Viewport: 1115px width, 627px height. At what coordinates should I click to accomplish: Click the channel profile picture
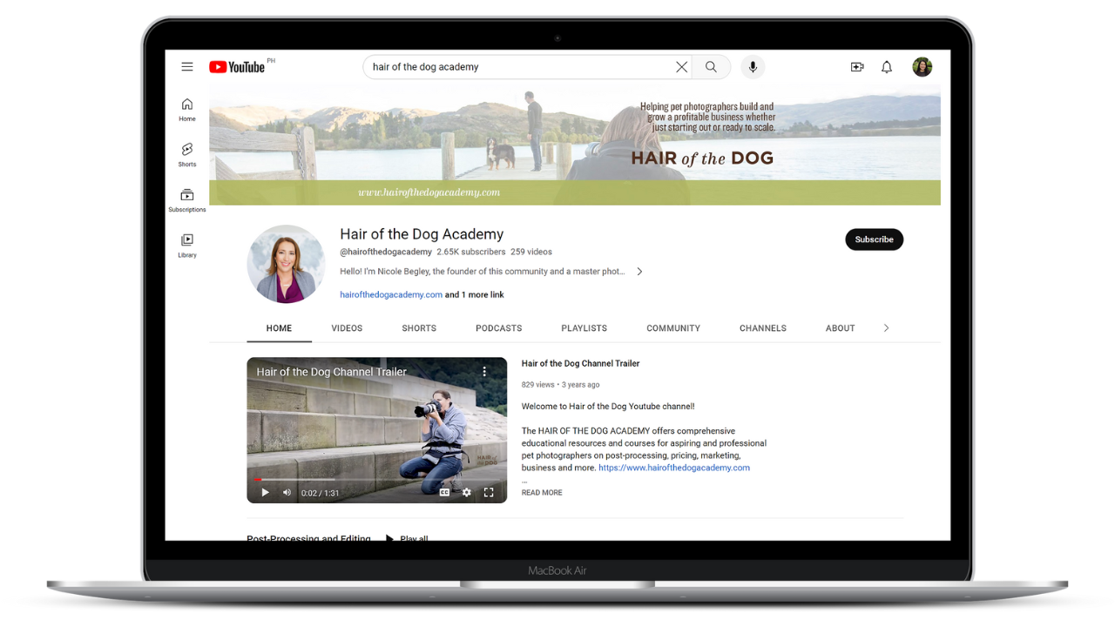click(x=286, y=264)
